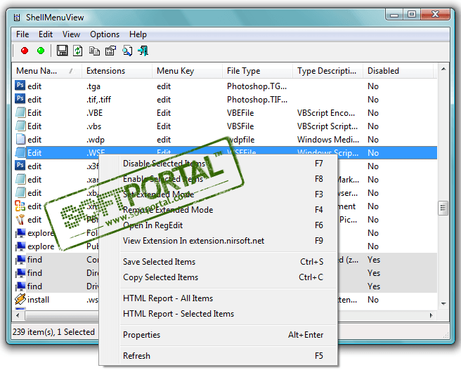Click the VBSFile file type cell
This screenshot has width=461, height=370.
point(240,126)
